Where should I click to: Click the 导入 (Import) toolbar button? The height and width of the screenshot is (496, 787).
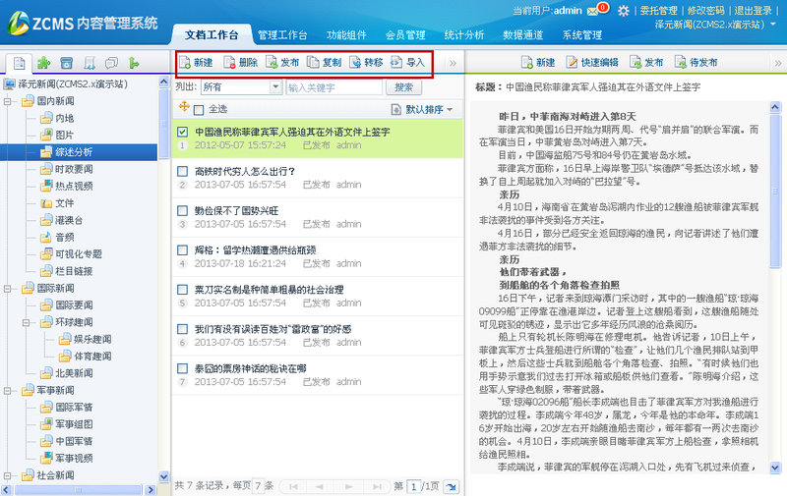click(x=407, y=63)
